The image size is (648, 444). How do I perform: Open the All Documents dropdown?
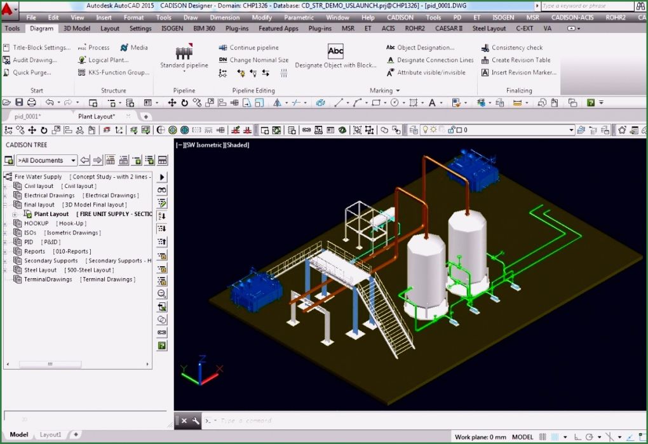point(73,160)
